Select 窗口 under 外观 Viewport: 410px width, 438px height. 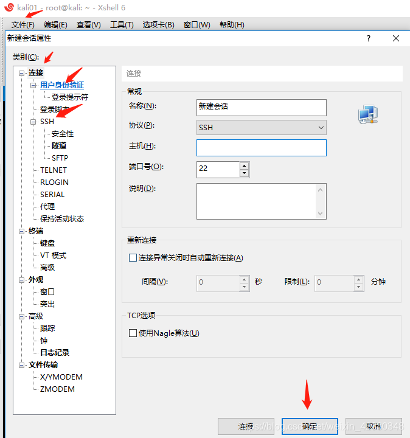pos(47,292)
